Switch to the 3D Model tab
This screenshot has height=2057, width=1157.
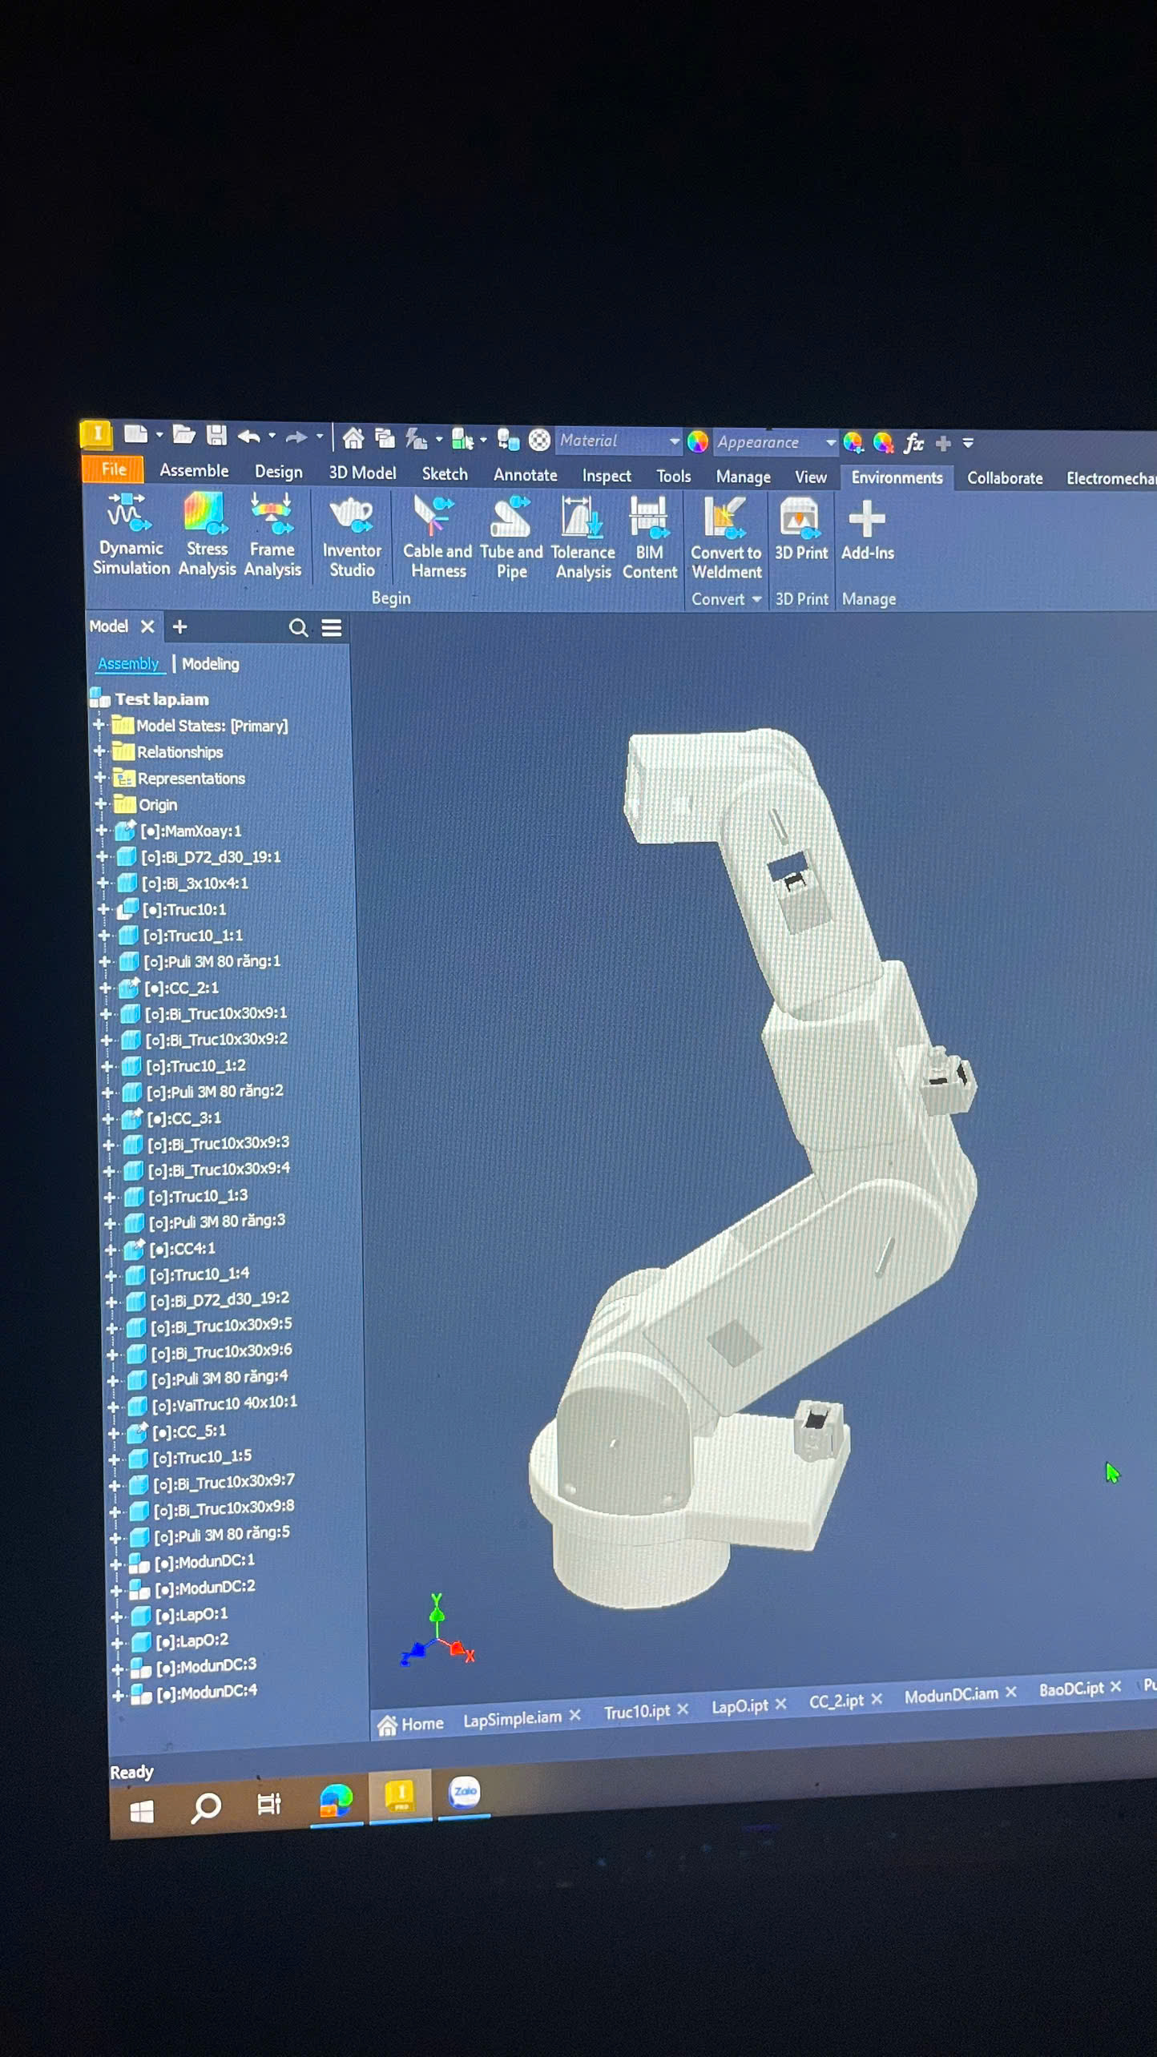(362, 473)
